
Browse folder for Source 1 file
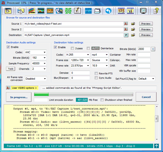pos(133,24)
